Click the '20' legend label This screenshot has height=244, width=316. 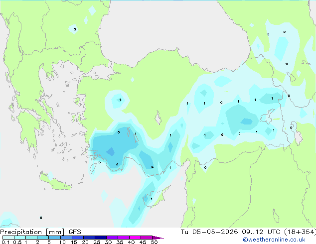(85, 242)
